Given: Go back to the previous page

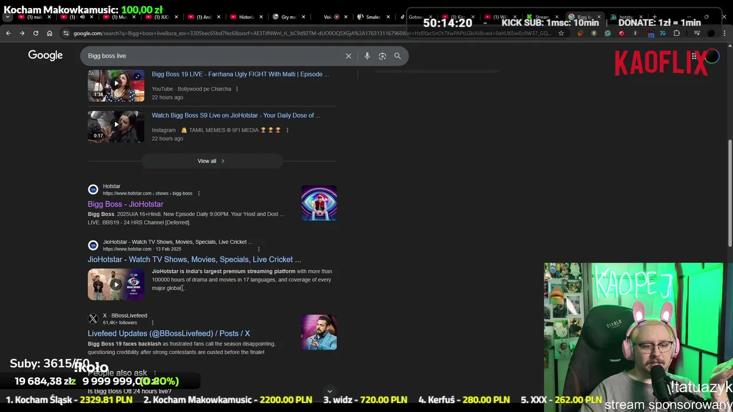Looking at the screenshot, I should (x=8, y=33).
